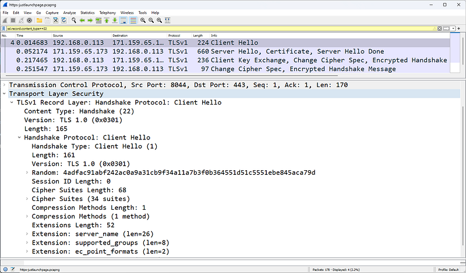Open recent display filters dropdown
This screenshot has width=466, height=273.
tap(453, 28)
